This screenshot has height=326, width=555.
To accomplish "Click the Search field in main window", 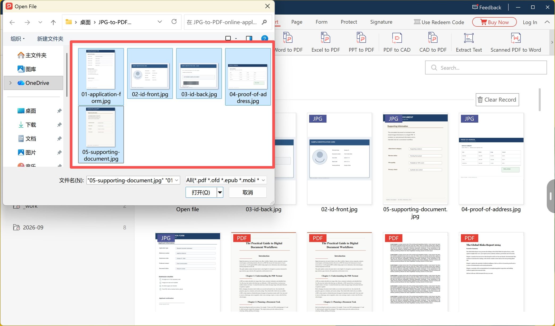I will coord(486,68).
